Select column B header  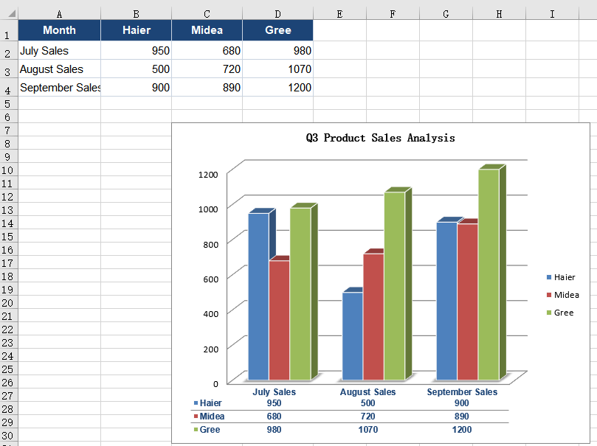click(136, 14)
